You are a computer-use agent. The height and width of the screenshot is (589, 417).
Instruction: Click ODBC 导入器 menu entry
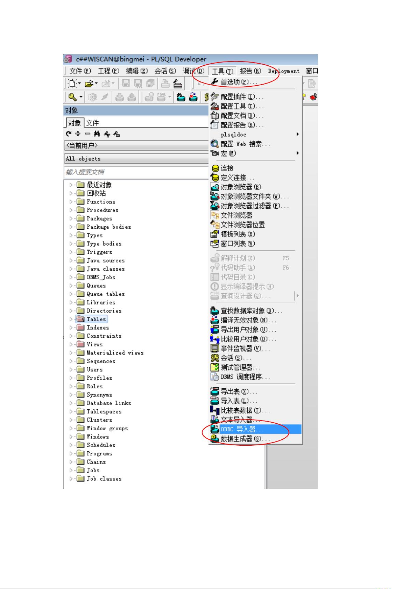tap(255, 429)
